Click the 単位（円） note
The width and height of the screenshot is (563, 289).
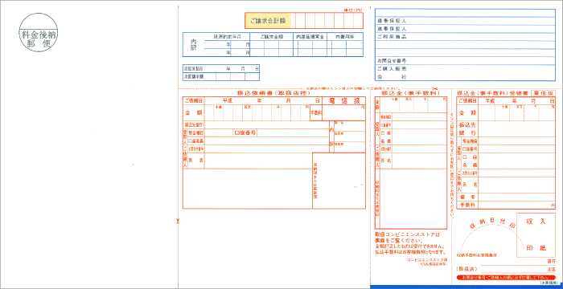click(352, 10)
